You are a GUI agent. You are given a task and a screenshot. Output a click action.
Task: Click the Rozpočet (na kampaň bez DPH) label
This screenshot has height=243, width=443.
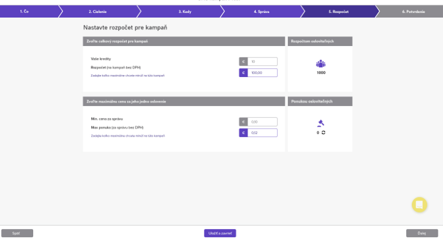click(x=116, y=68)
